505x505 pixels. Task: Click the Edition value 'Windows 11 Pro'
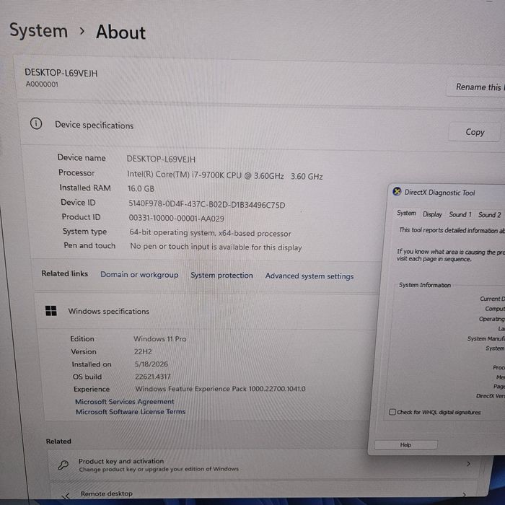pos(159,339)
